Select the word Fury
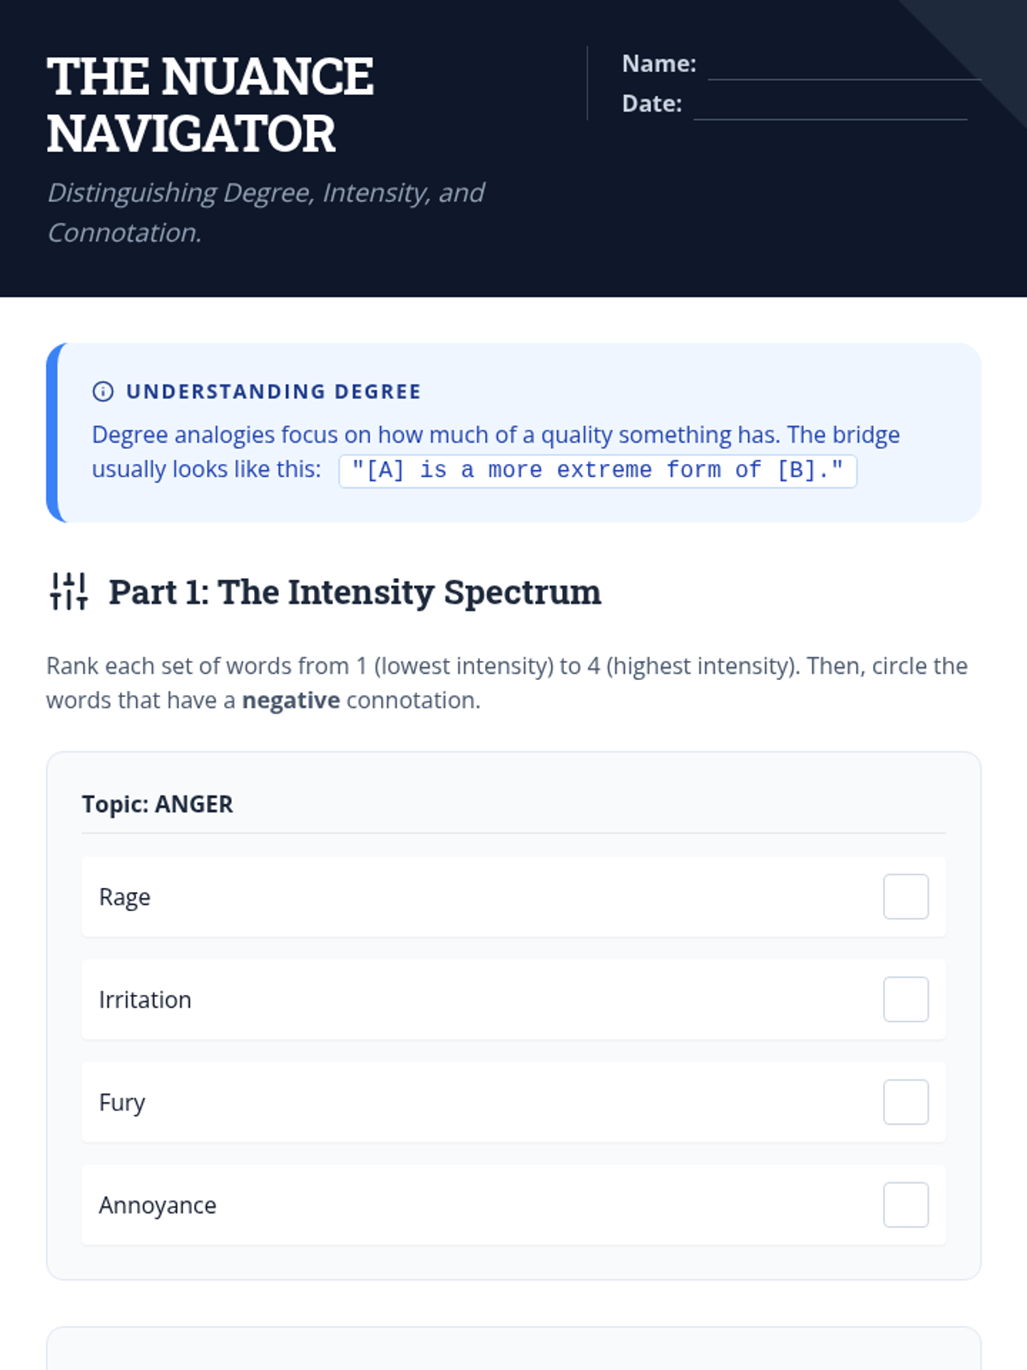The width and height of the screenshot is (1027, 1370). click(x=122, y=1103)
